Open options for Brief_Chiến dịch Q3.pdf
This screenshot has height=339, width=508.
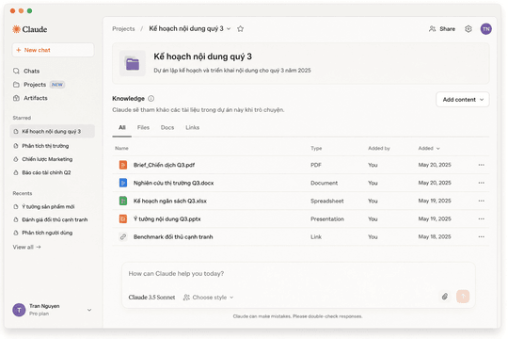tap(481, 165)
